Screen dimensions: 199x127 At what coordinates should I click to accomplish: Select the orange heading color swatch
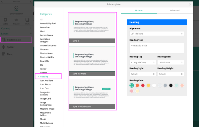tap(137, 86)
